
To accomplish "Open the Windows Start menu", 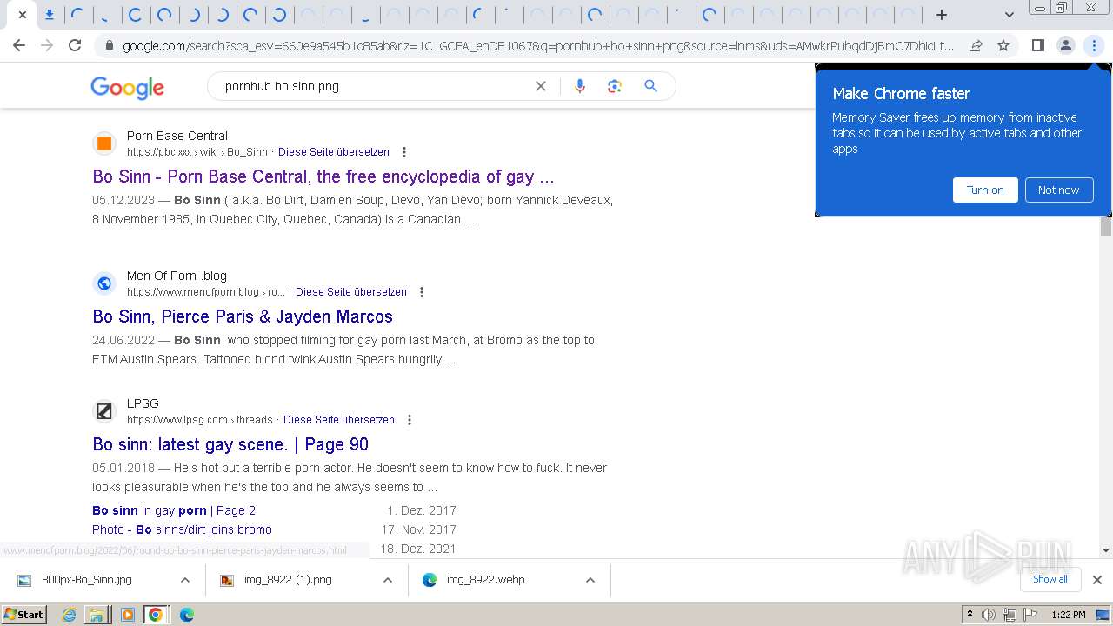I will click(24, 615).
